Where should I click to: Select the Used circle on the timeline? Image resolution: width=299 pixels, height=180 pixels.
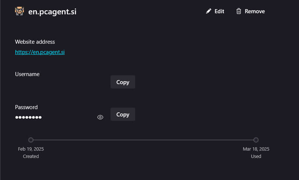(256, 140)
